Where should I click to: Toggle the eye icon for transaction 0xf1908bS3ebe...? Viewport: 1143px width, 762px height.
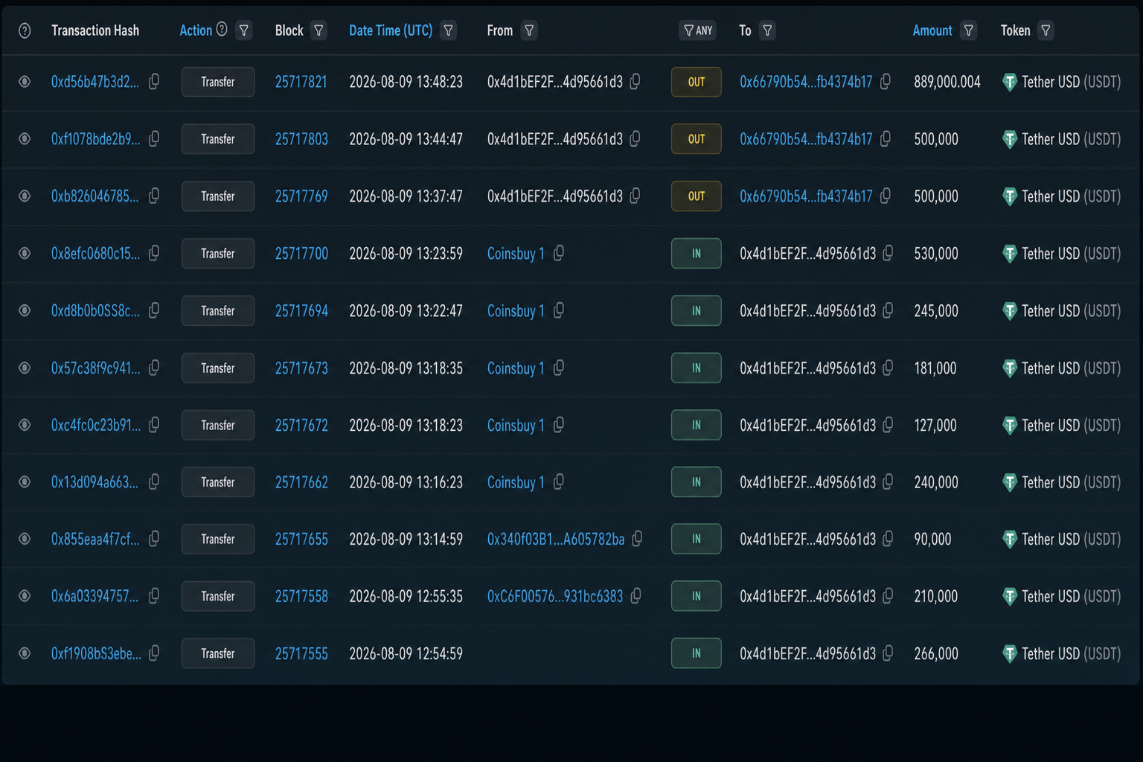[25, 653]
